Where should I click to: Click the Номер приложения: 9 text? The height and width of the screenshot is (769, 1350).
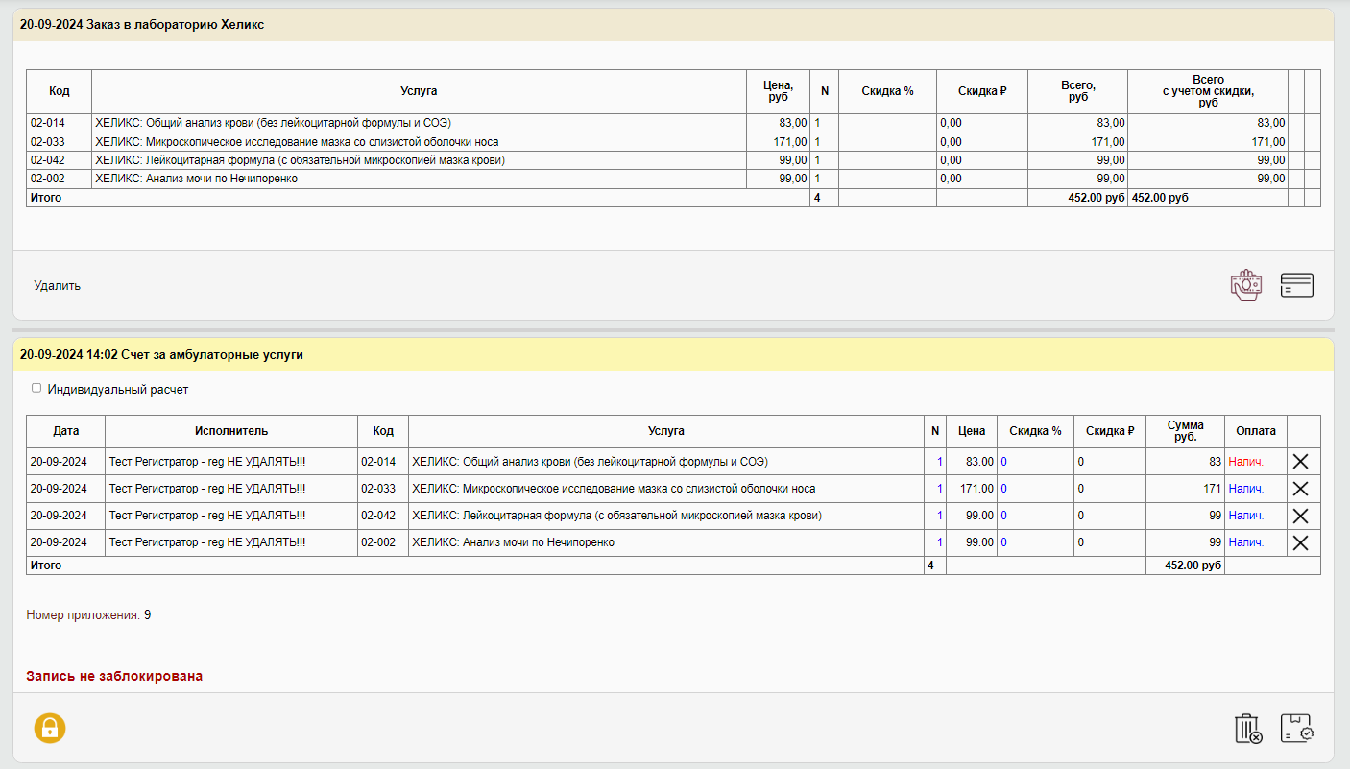click(88, 614)
